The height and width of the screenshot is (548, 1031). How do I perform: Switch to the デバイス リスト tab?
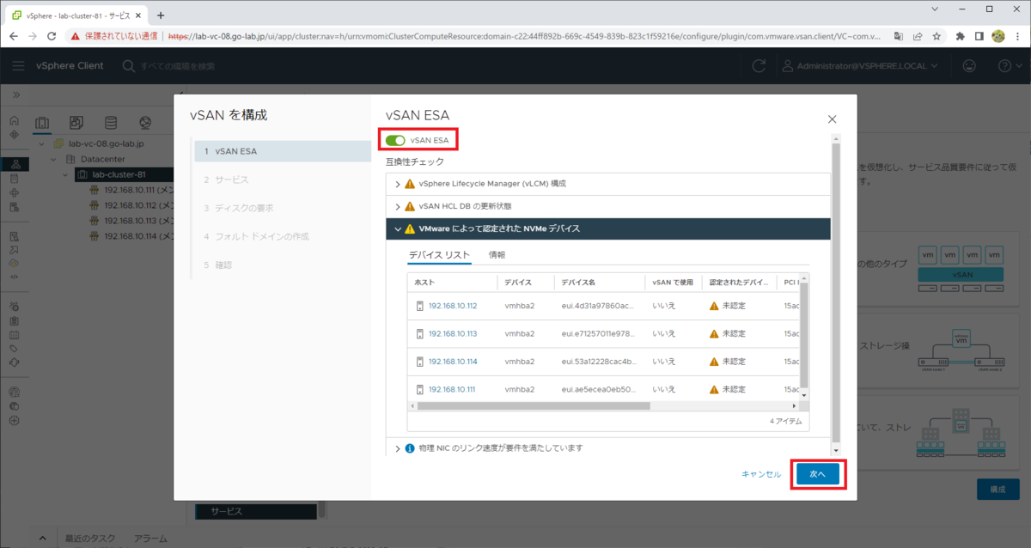pos(439,255)
